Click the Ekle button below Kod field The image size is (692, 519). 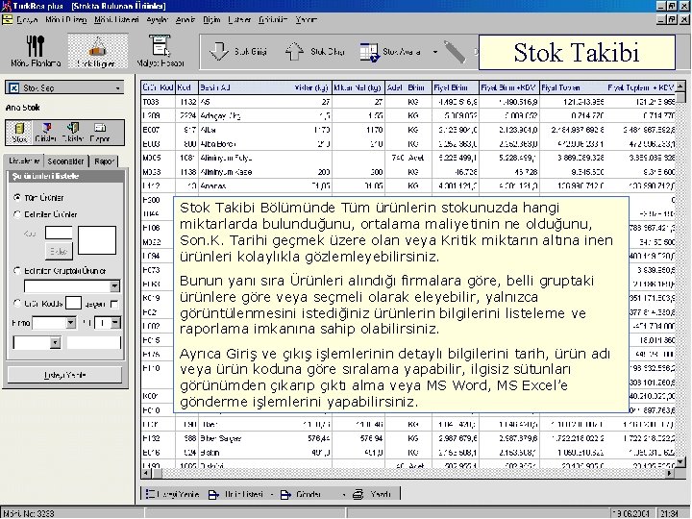[x=59, y=251]
